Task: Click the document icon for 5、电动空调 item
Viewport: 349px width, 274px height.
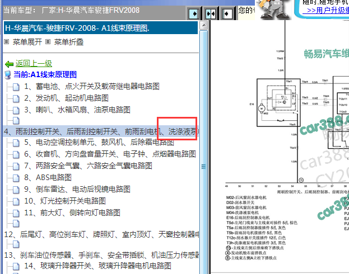Action: (16, 143)
